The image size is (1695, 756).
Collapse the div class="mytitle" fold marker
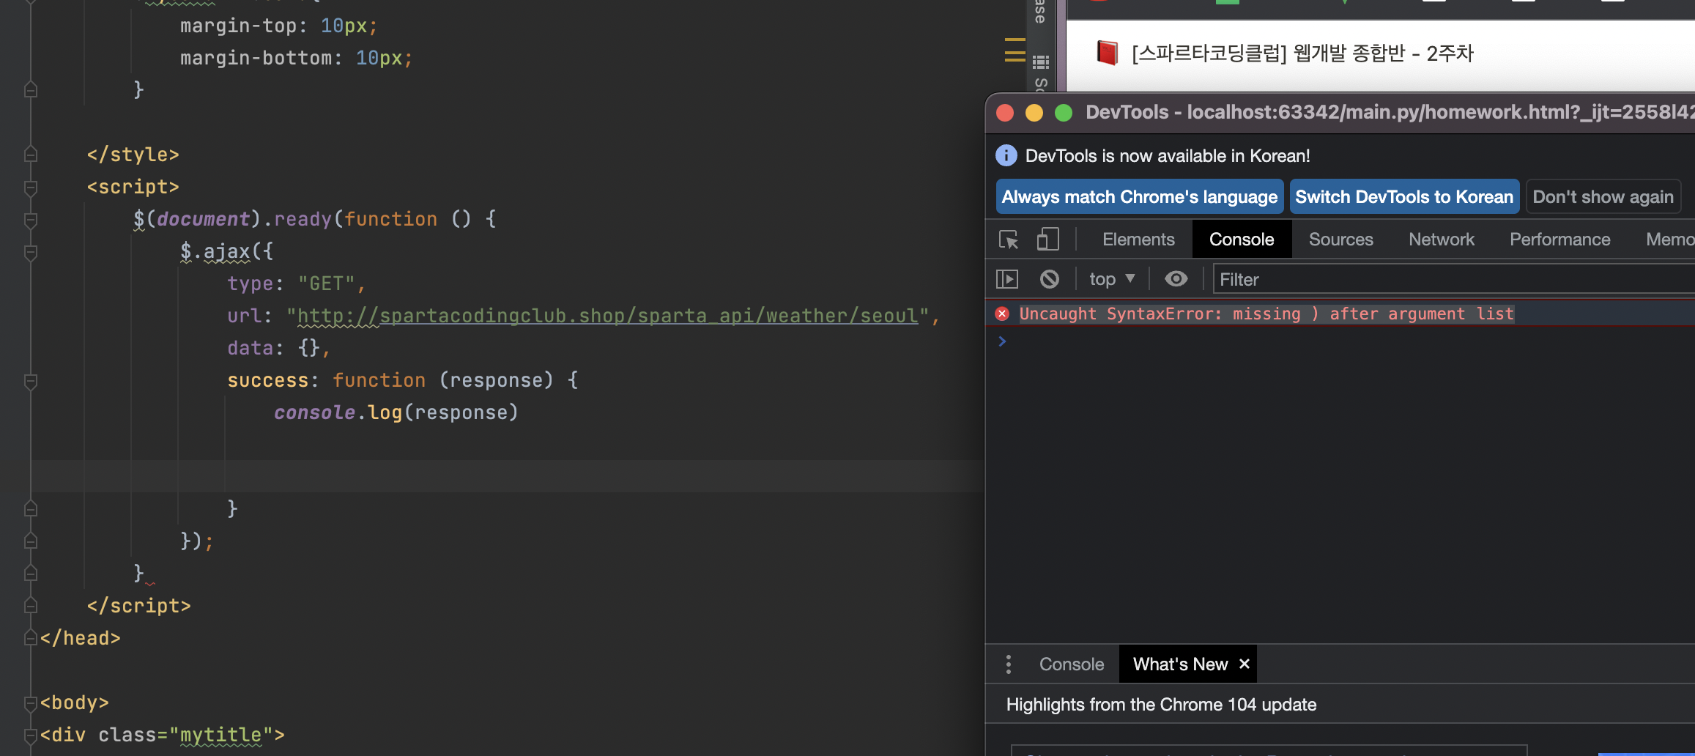(x=31, y=735)
